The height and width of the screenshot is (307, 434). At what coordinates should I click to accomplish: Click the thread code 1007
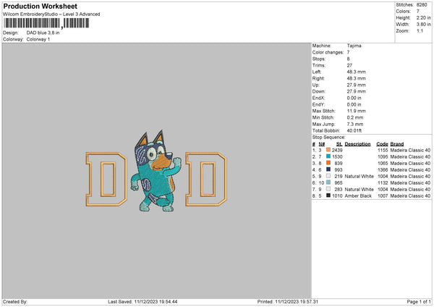point(383,196)
